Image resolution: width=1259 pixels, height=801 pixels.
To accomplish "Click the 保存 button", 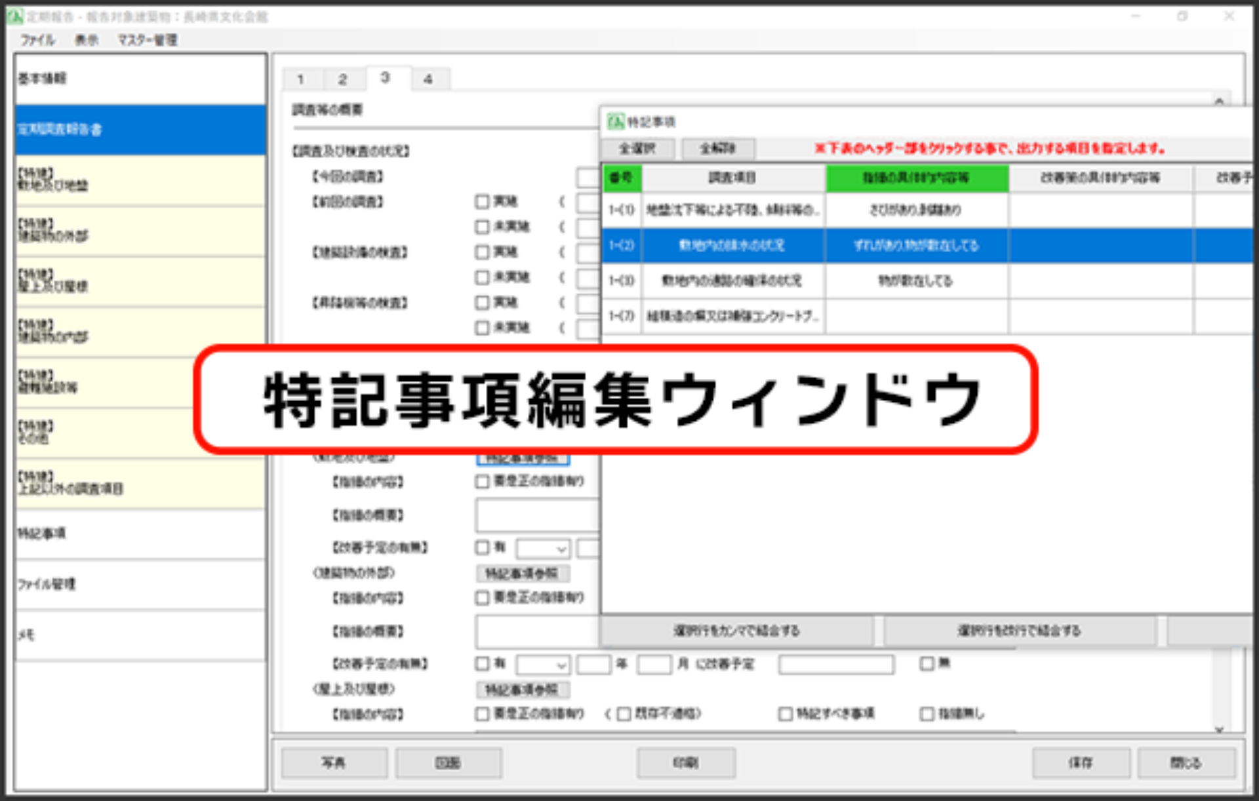I will coord(1081,763).
